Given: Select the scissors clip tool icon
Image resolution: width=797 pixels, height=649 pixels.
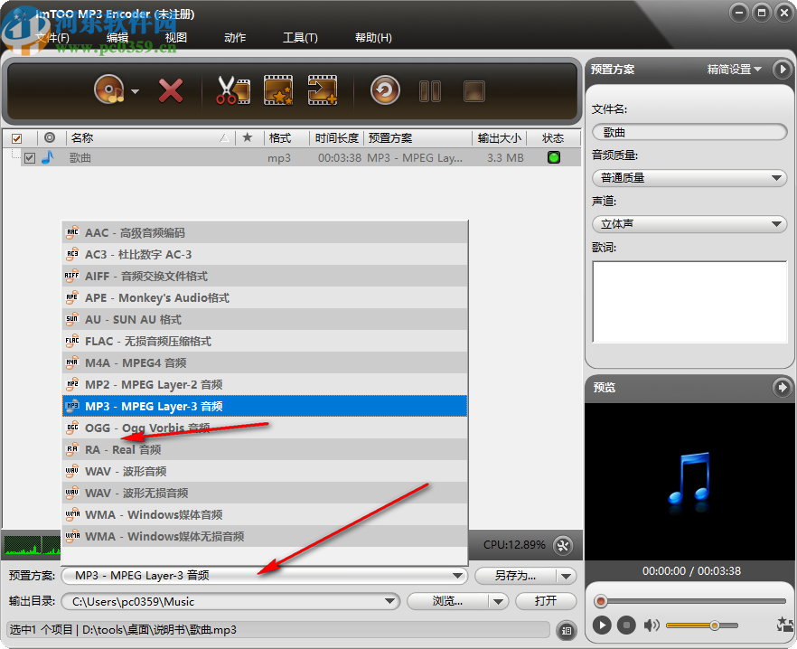Looking at the screenshot, I should (231, 90).
